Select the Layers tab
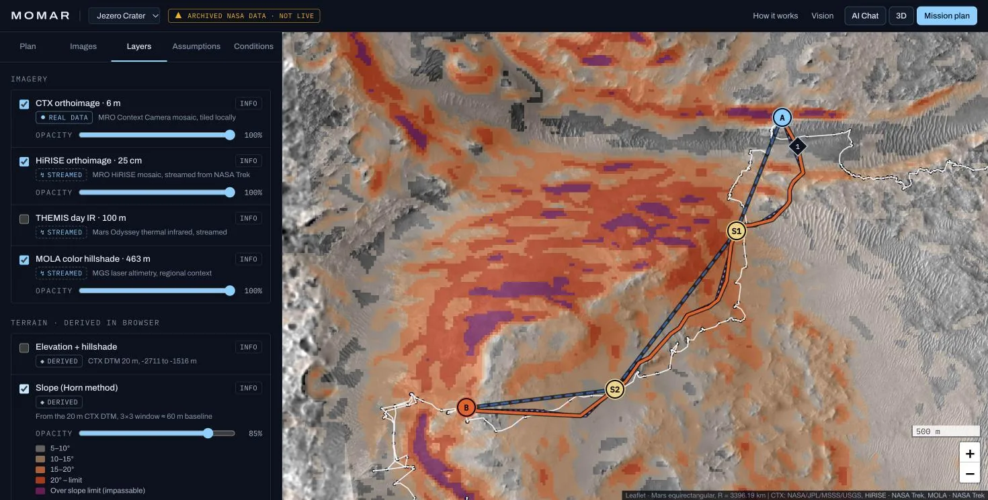 [x=139, y=46]
